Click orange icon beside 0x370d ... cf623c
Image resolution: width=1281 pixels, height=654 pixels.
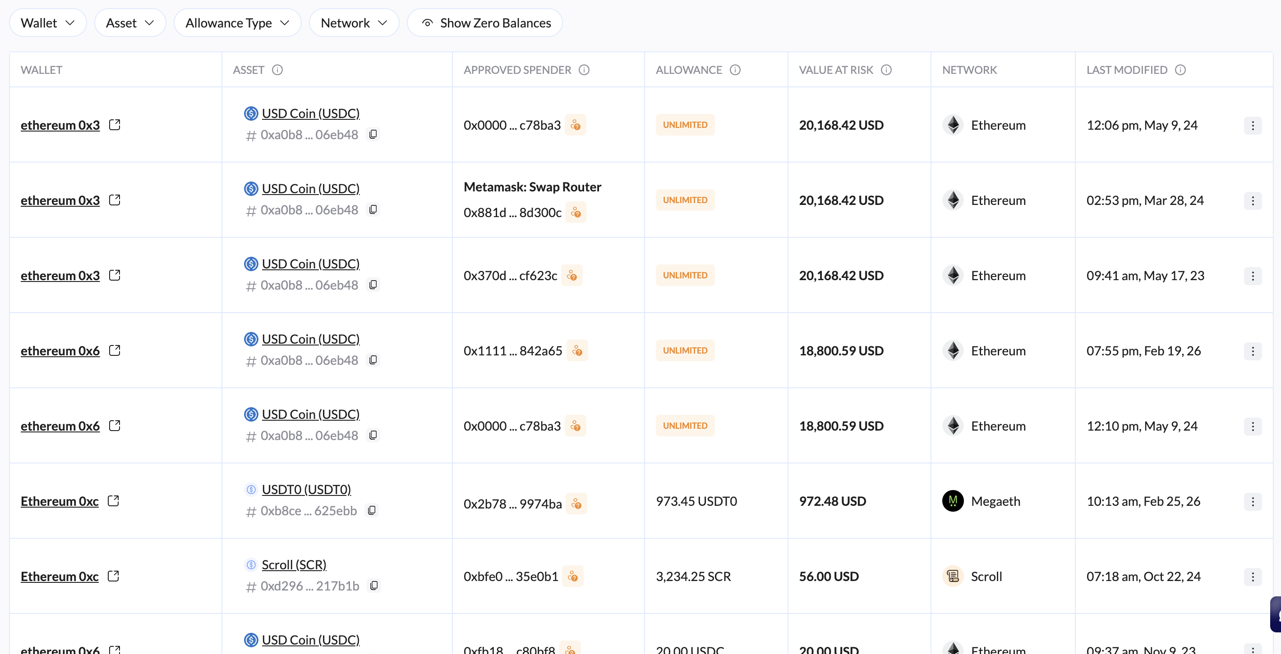point(572,275)
